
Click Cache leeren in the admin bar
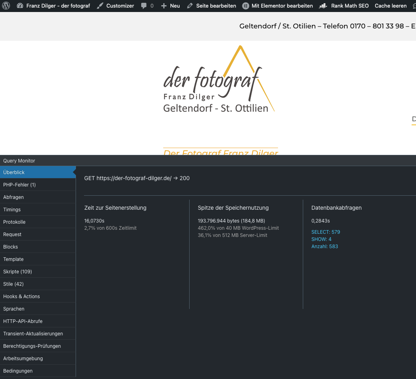(x=390, y=6)
